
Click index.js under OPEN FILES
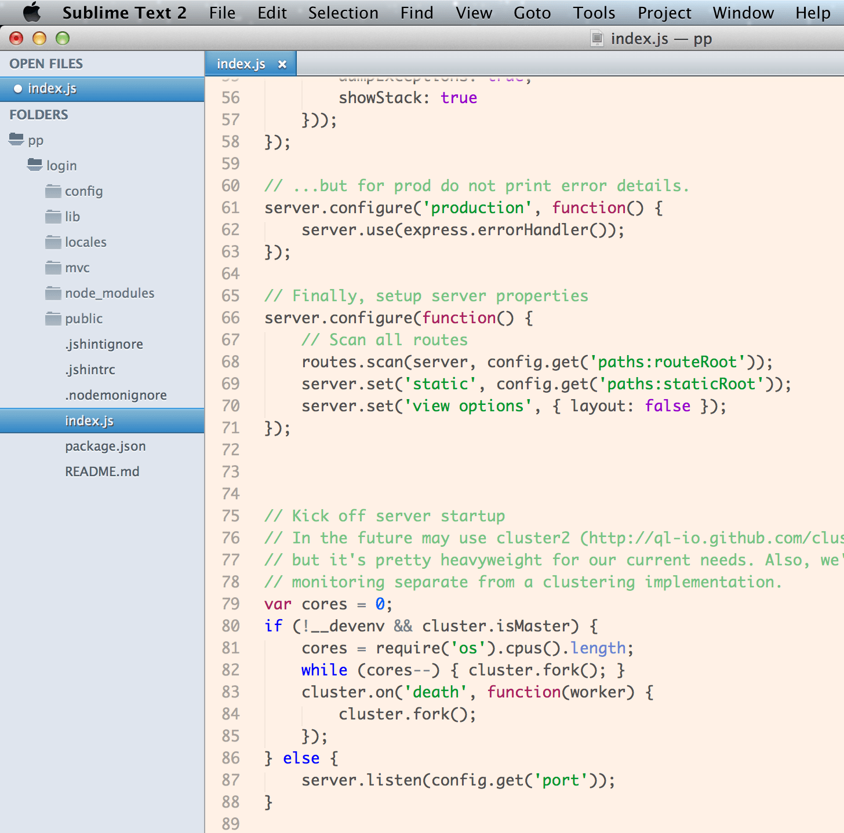click(x=53, y=89)
